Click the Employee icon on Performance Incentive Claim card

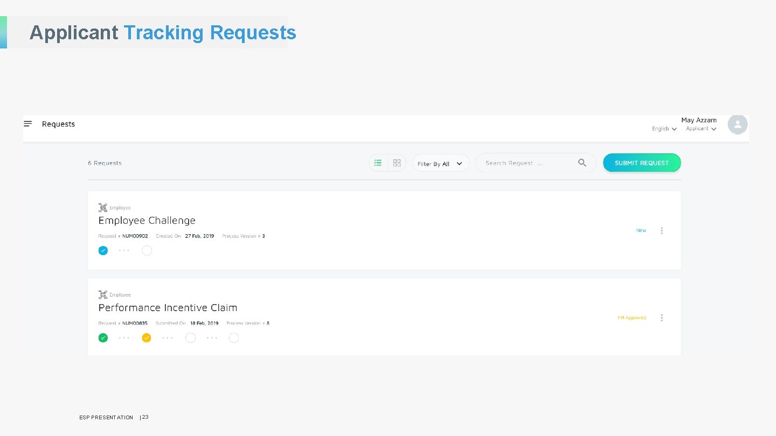point(103,294)
